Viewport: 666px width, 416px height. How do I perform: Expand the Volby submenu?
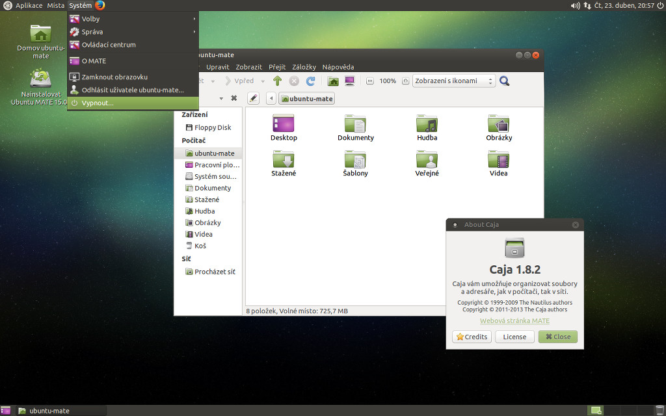pos(133,19)
